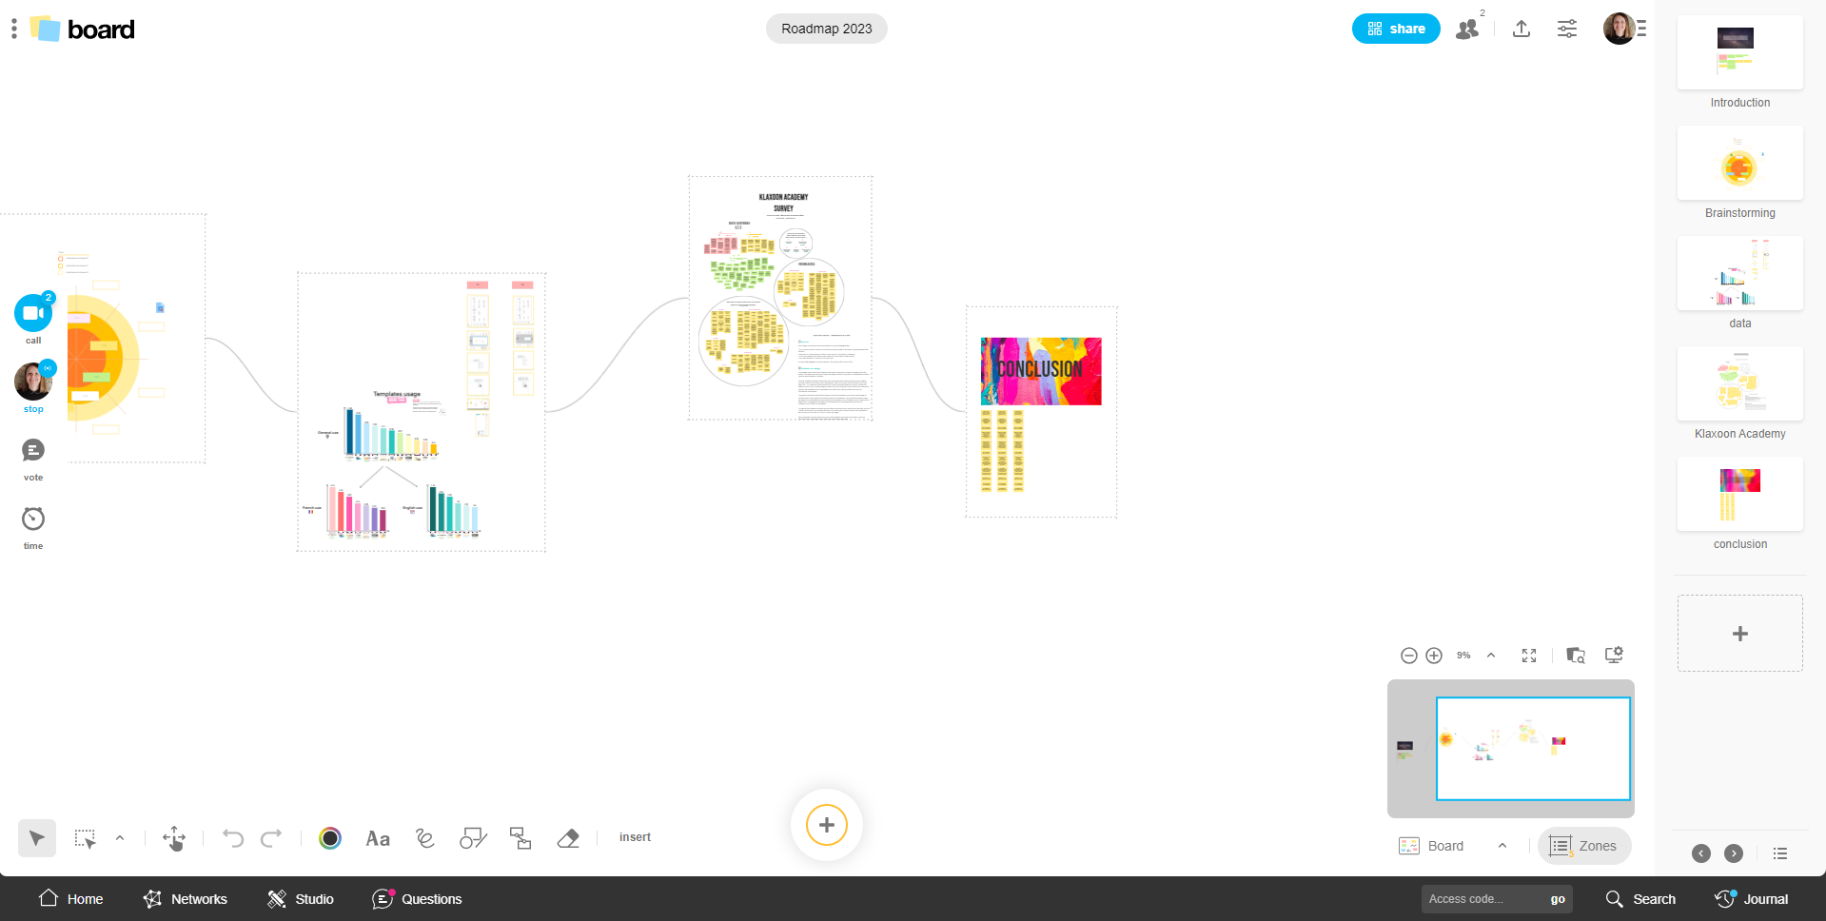Select the eraser tool
Screen dimensions: 1826x921
[x=568, y=838]
